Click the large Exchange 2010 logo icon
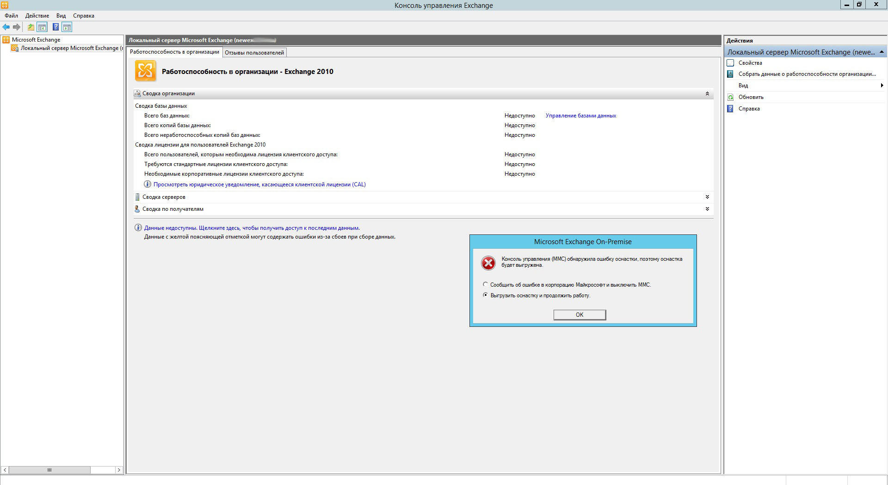The width and height of the screenshot is (888, 485). coord(145,71)
